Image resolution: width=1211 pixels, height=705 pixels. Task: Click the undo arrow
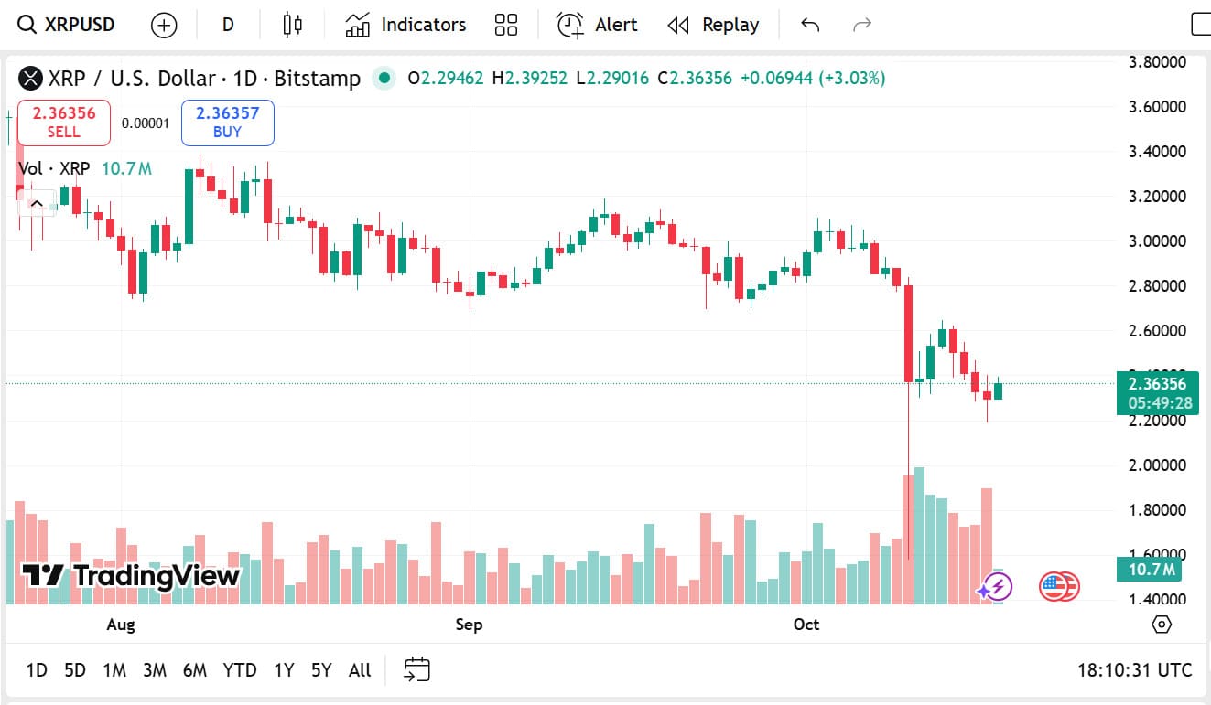click(809, 25)
